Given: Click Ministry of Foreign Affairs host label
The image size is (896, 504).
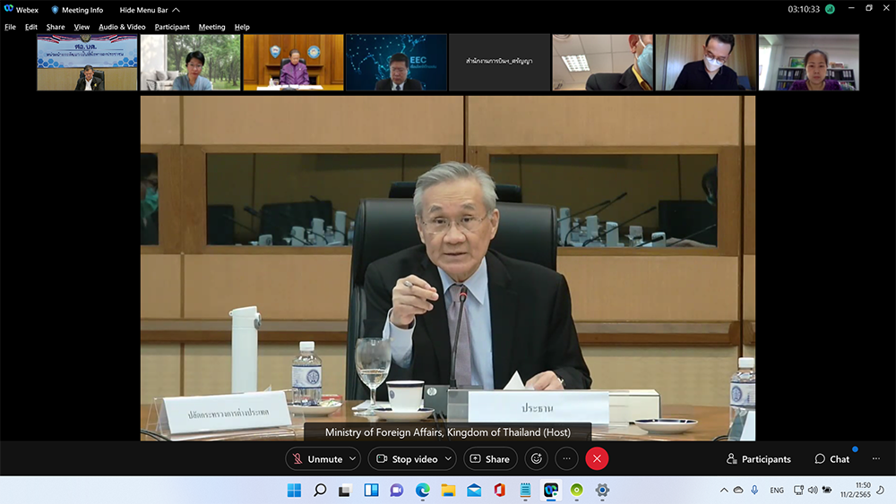Looking at the screenshot, I should pyautogui.click(x=448, y=432).
